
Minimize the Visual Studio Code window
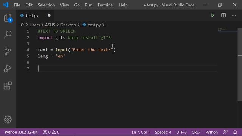coord(205,5)
